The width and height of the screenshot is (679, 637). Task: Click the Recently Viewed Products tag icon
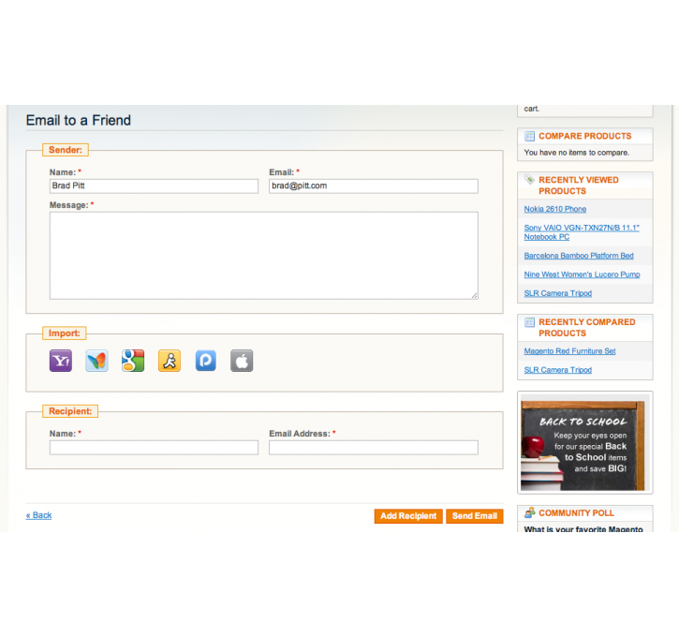[x=529, y=179]
